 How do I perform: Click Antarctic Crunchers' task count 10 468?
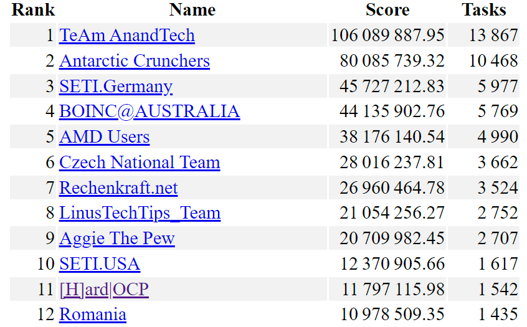point(493,61)
